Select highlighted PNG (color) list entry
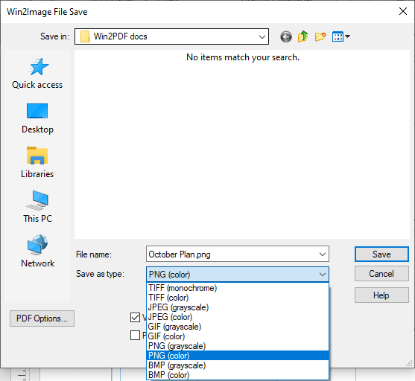The image size is (415, 381). point(238,356)
